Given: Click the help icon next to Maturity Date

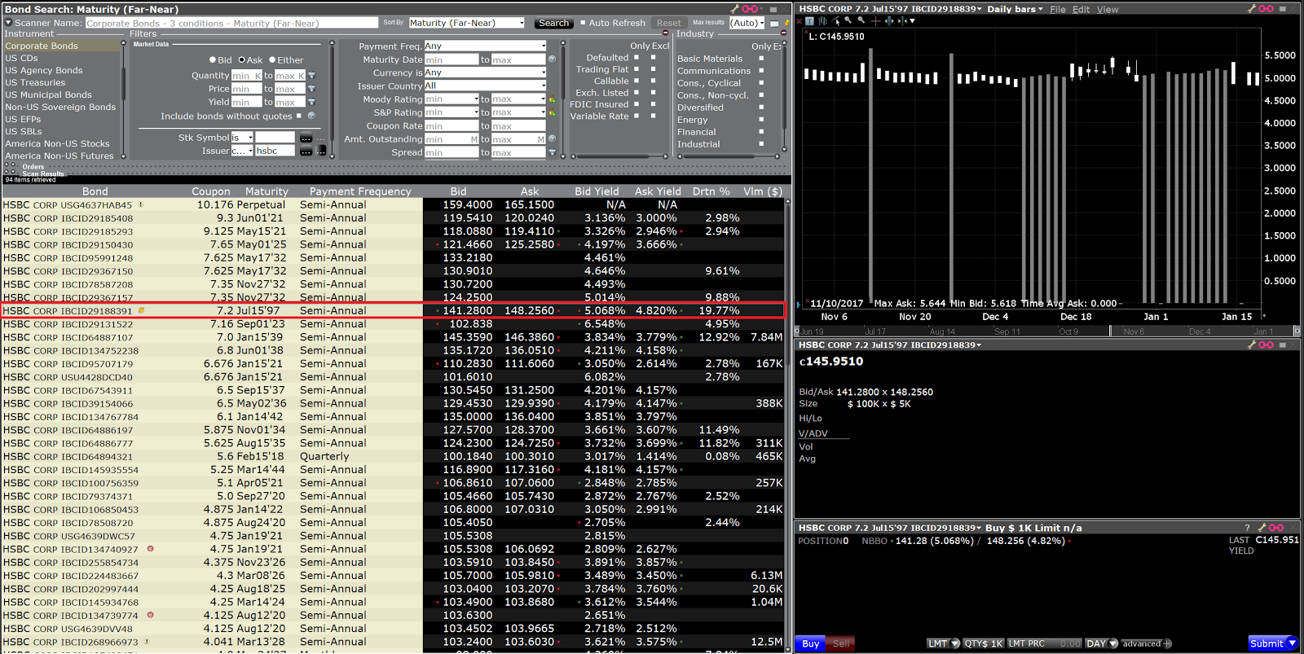Looking at the screenshot, I should coord(552,59).
